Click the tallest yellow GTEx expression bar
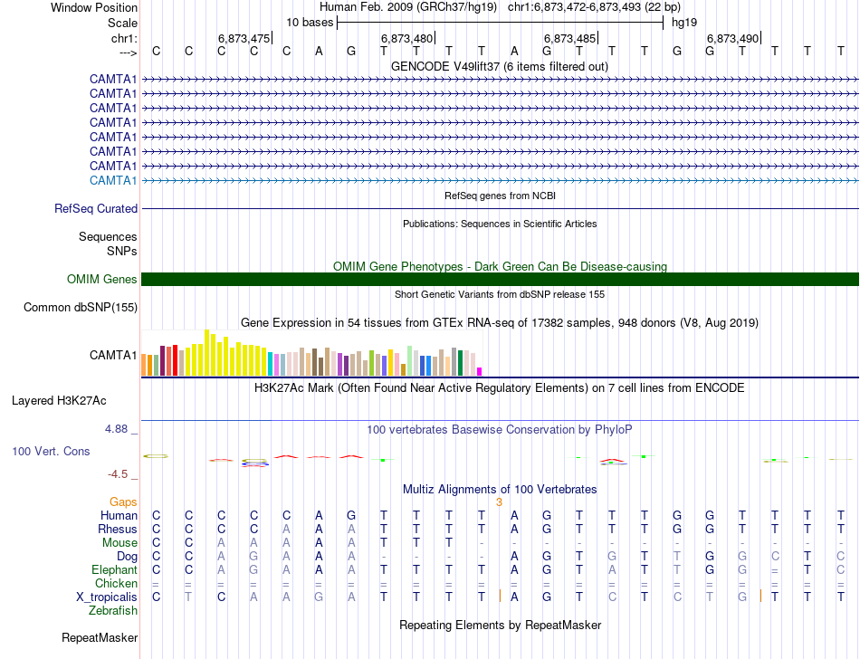 tap(207, 352)
